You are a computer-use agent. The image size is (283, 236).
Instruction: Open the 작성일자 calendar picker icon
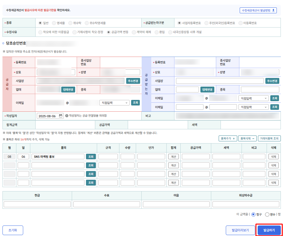(x=61, y=116)
